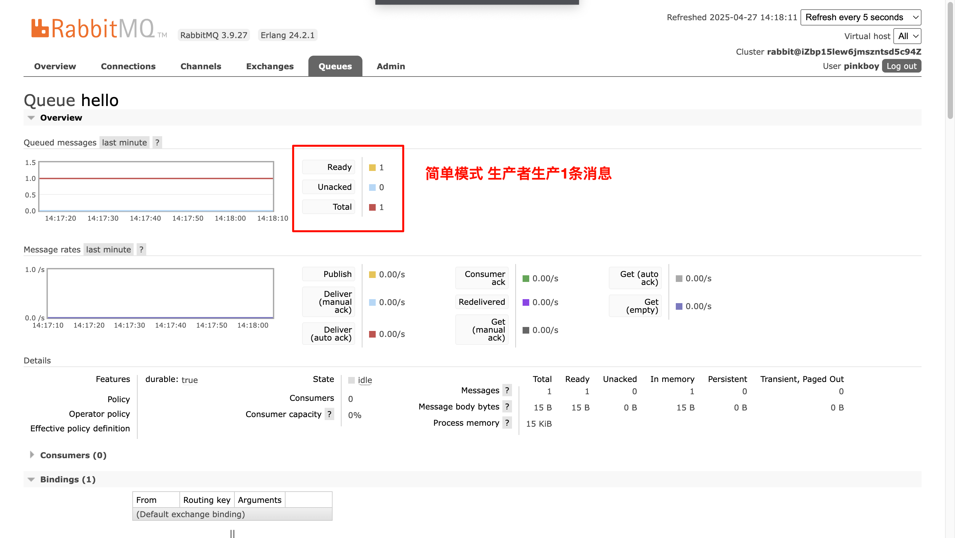Change Queued messages last minute range
This screenshot has width=955, height=538.
[x=124, y=142]
